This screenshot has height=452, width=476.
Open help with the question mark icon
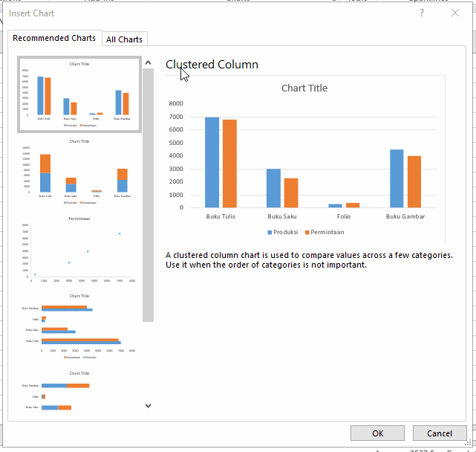pyautogui.click(x=422, y=13)
